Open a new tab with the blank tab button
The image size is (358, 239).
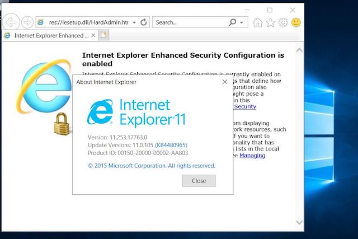click(103, 35)
